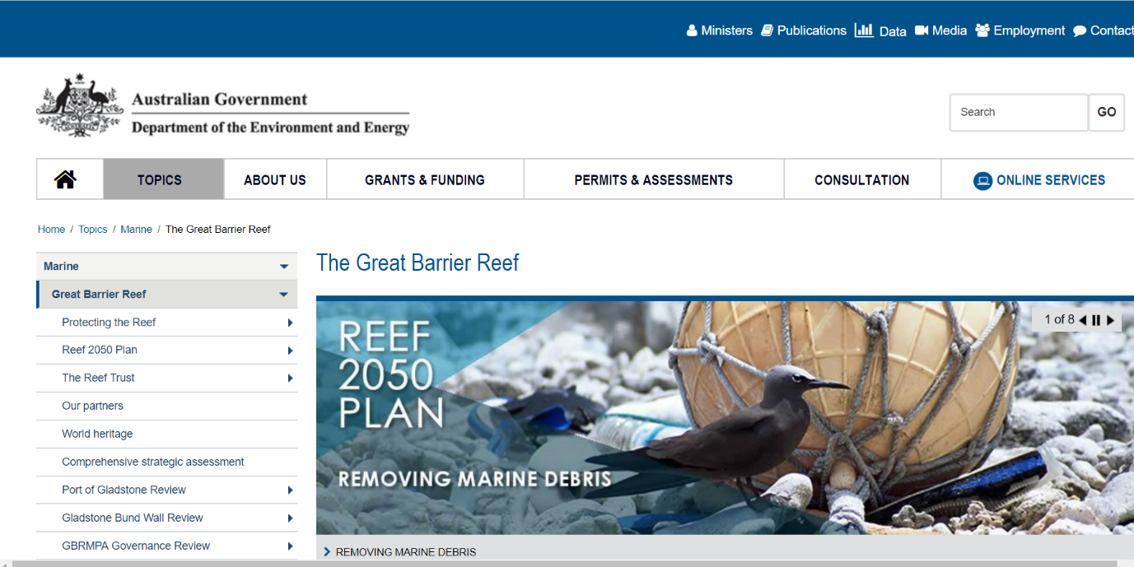
Task: Expand the Reef 2050 Plan arrow
Action: [290, 351]
